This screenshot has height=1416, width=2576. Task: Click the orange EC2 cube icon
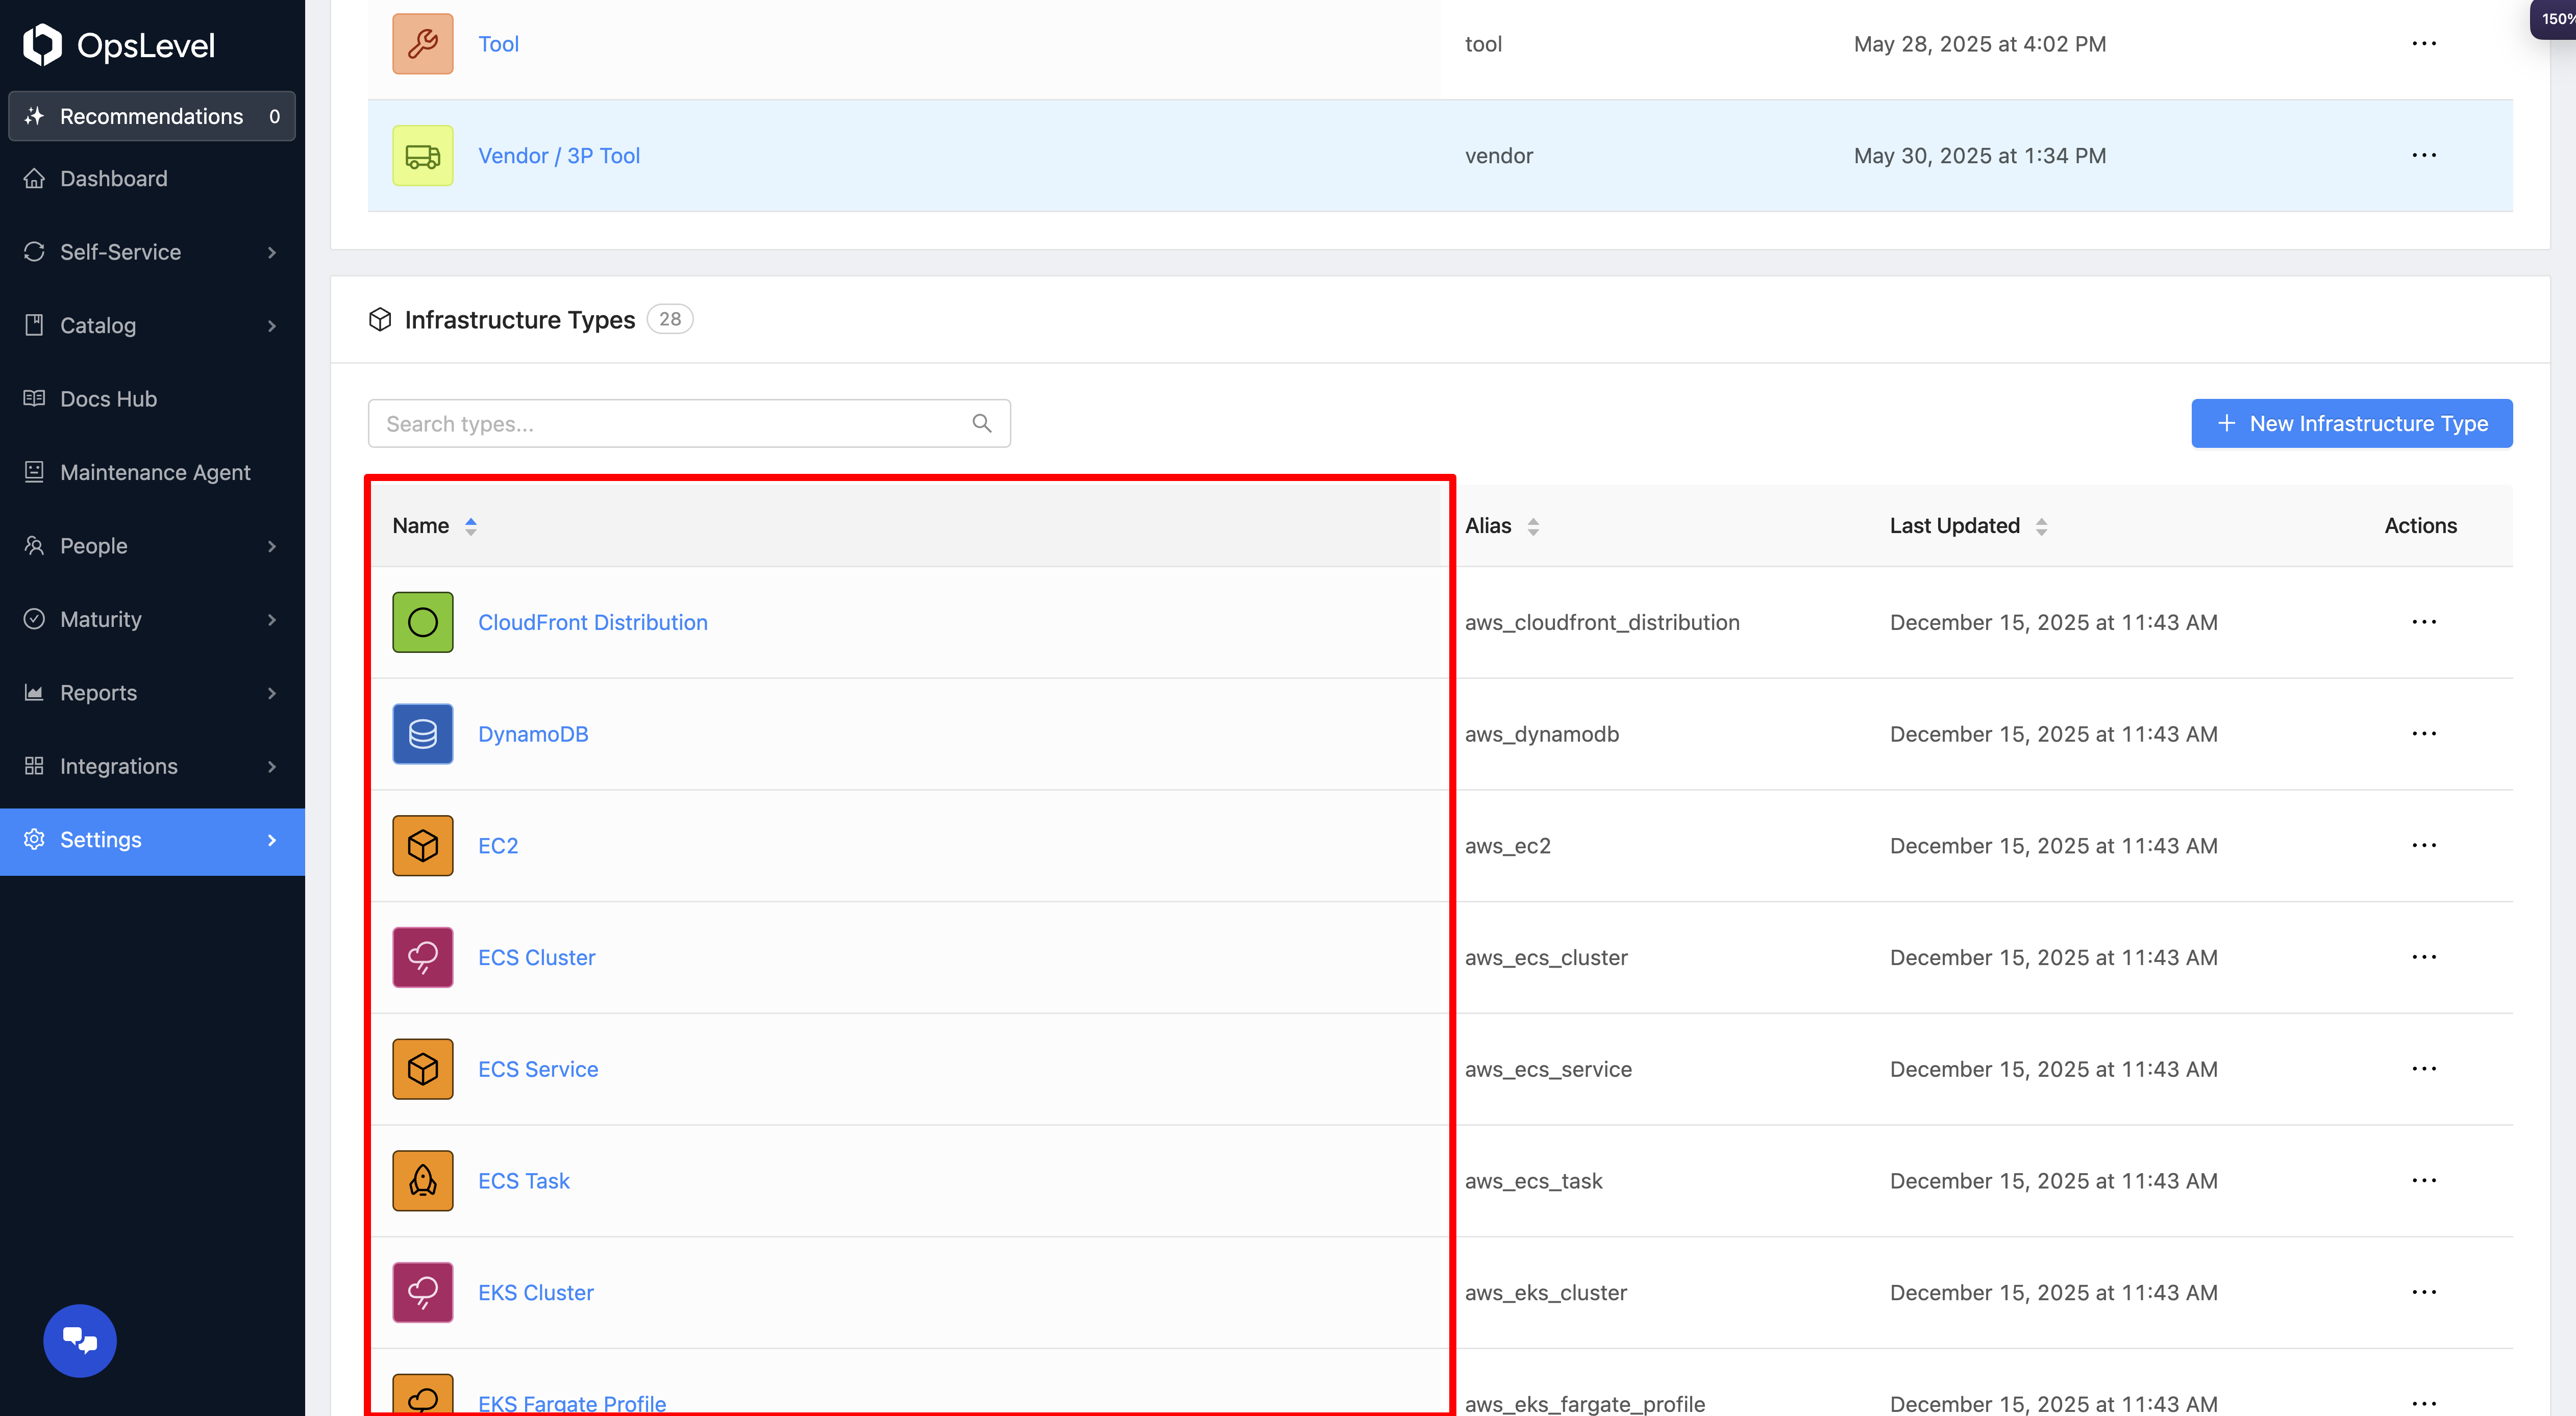click(x=422, y=845)
